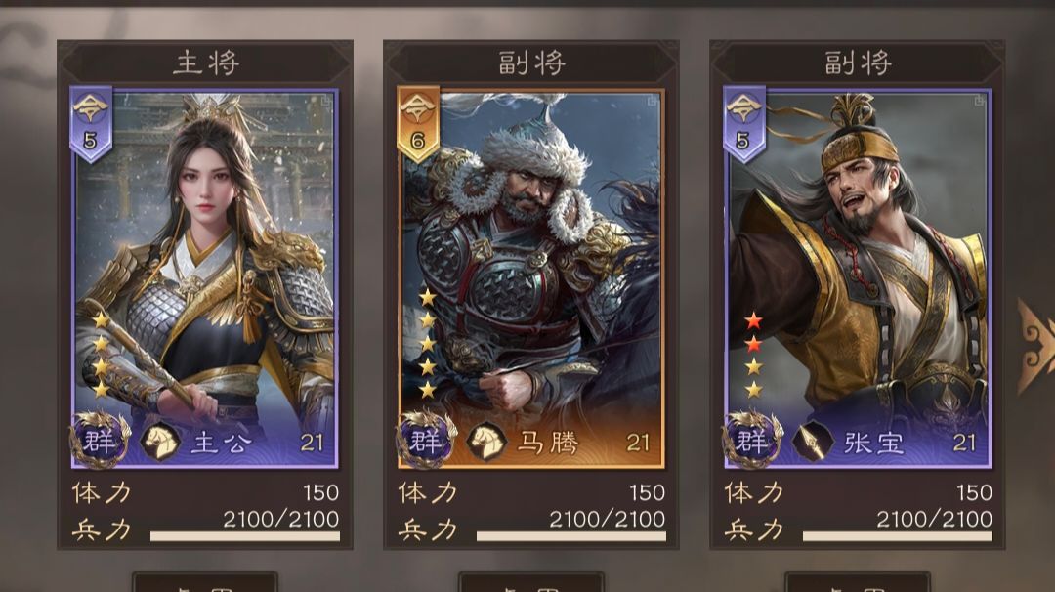This screenshot has height=592, width=1055.
Task: Click the 令 5 command badge on 主公's card
Action: (91, 124)
